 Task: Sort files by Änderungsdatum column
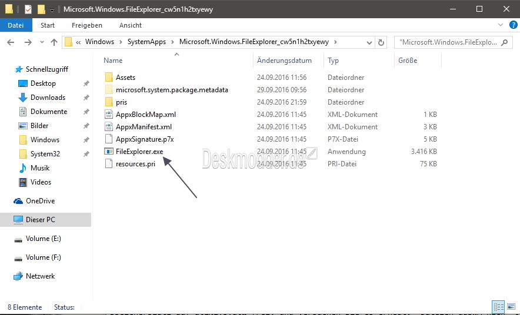[284, 61]
